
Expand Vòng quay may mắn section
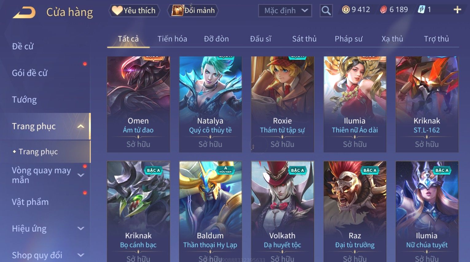(81, 175)
